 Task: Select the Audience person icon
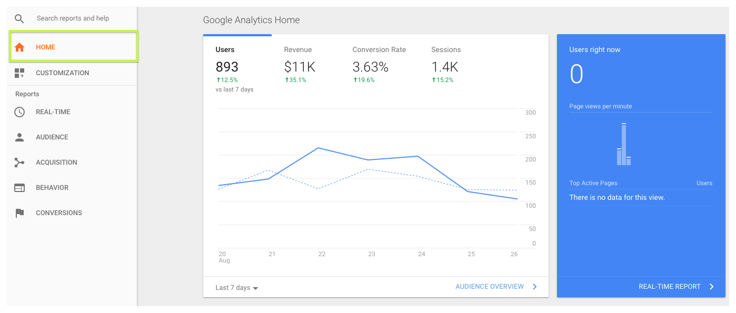point(19,137)
